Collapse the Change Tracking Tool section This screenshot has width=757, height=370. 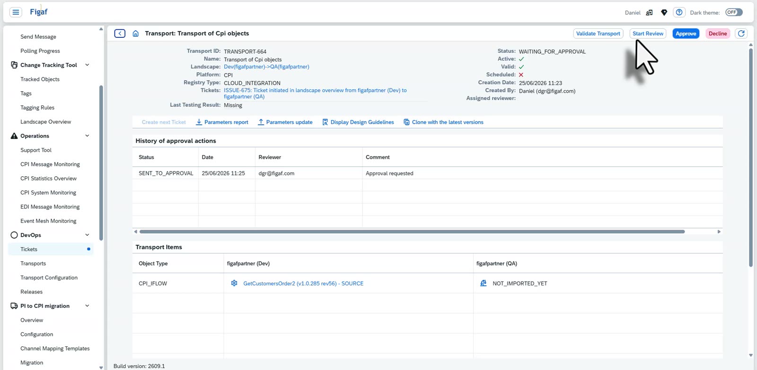pos(87,65)
